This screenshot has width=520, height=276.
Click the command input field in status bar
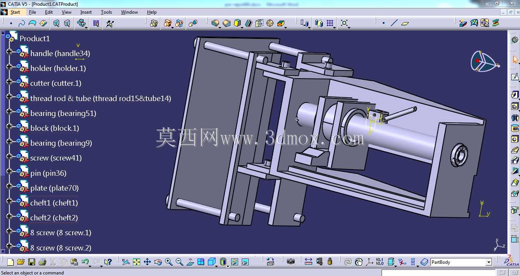438,273
